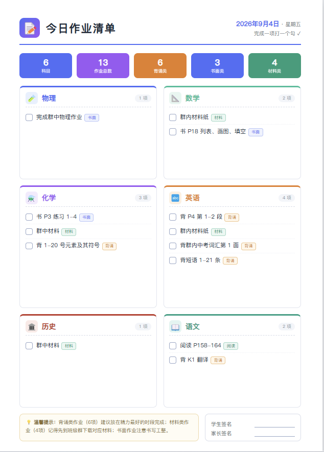Click the 4 材料类 green card

[274, 65]
